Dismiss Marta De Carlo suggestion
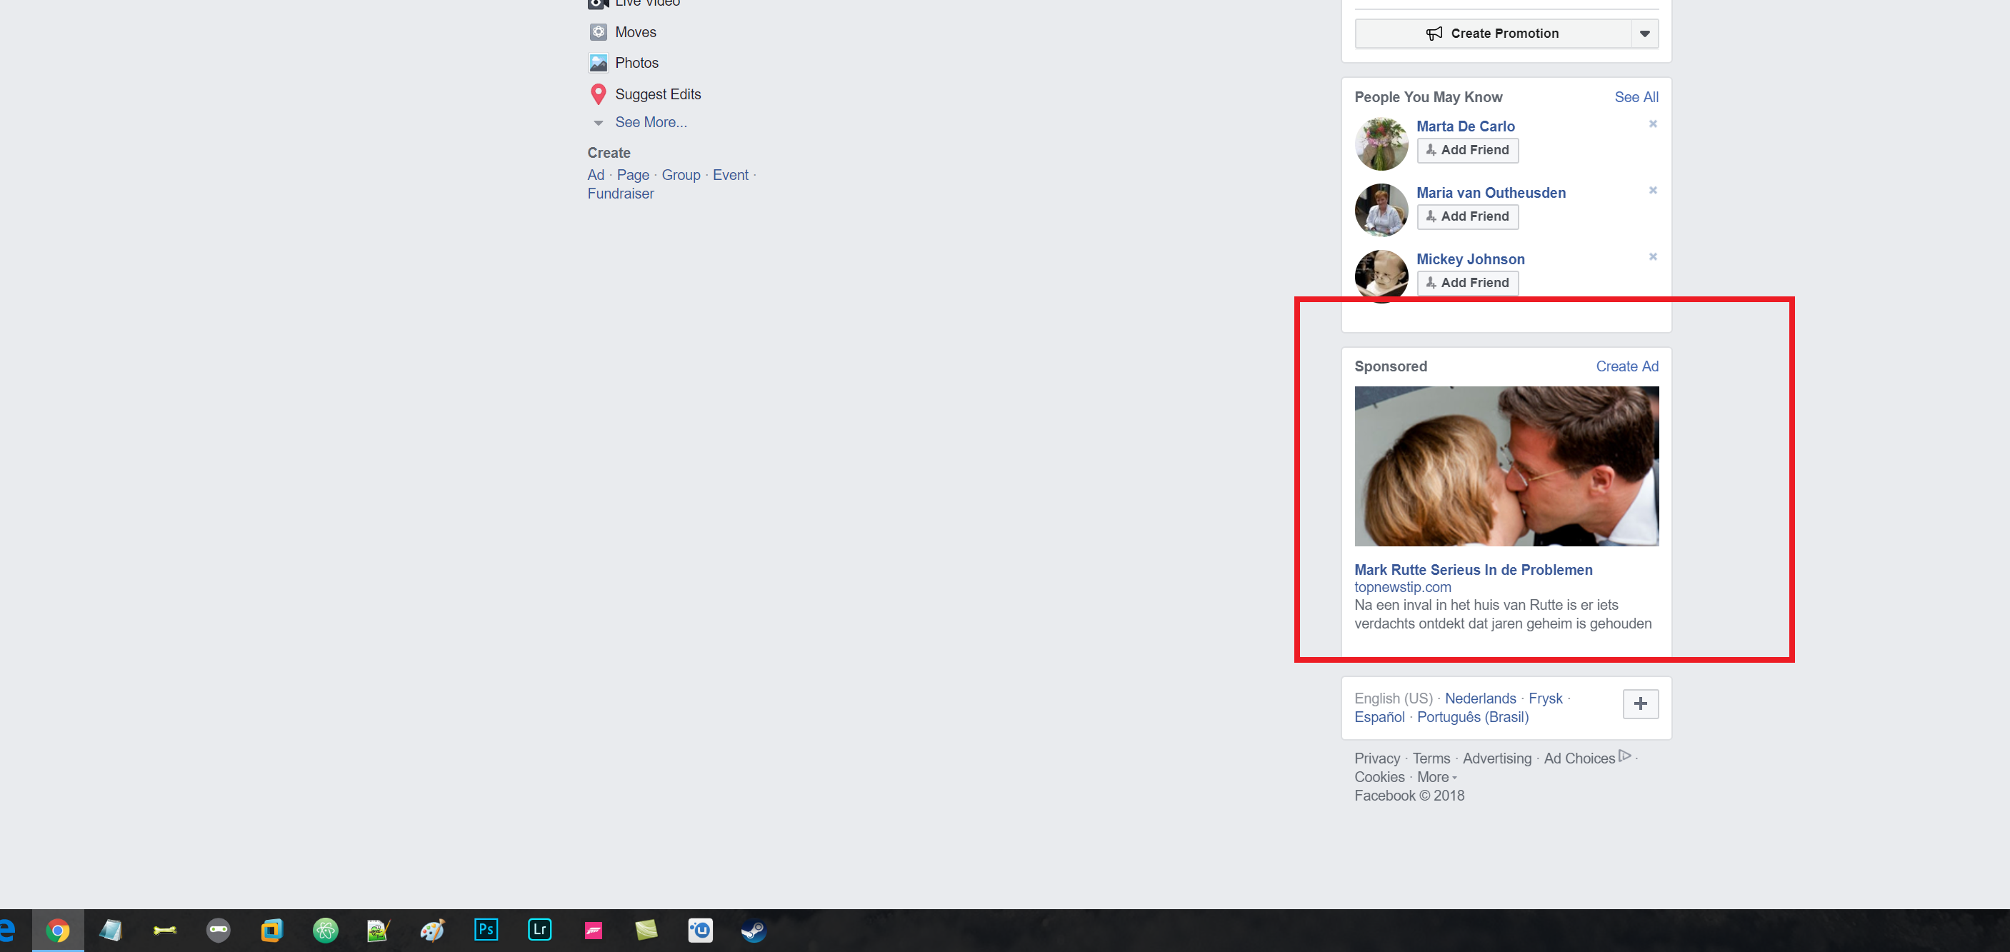The width and height of the screenshot is (2010, 952). (1653, 124)
